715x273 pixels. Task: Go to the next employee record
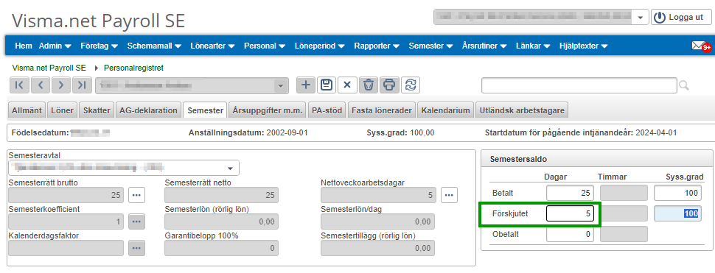(x=61, y=85)
